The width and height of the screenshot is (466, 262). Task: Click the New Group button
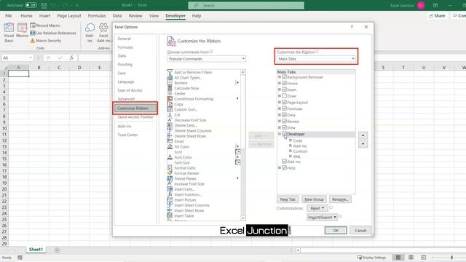point(314,199)
